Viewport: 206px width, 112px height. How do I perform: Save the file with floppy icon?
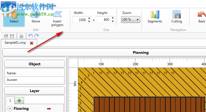[x=12, y=36]
